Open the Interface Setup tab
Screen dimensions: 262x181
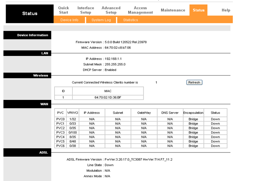click(86, 10)
